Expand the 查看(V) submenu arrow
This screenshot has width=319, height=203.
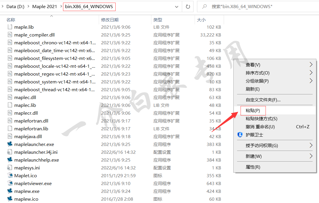coord(311,65)
